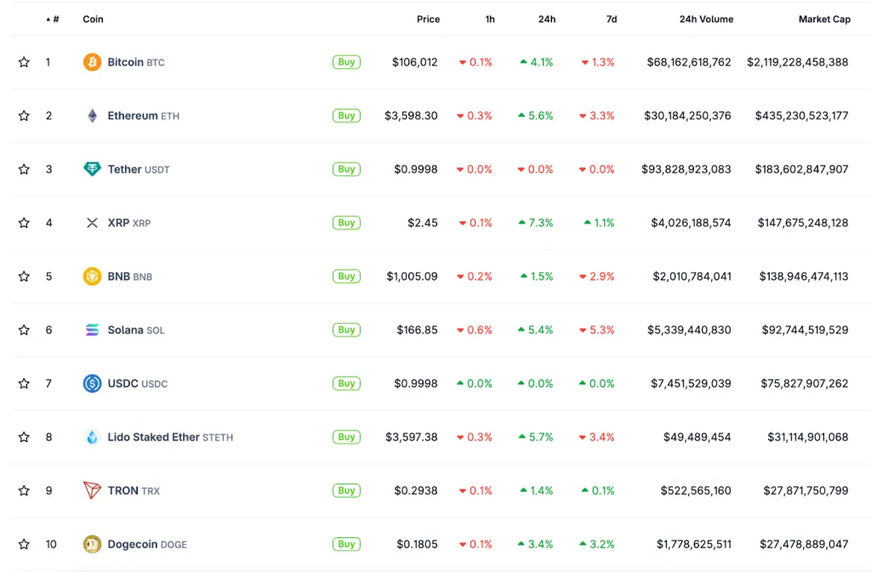Toggle the star for USDC
The image size is (871, 572).
pyautogui.click(x=24, y=383)
